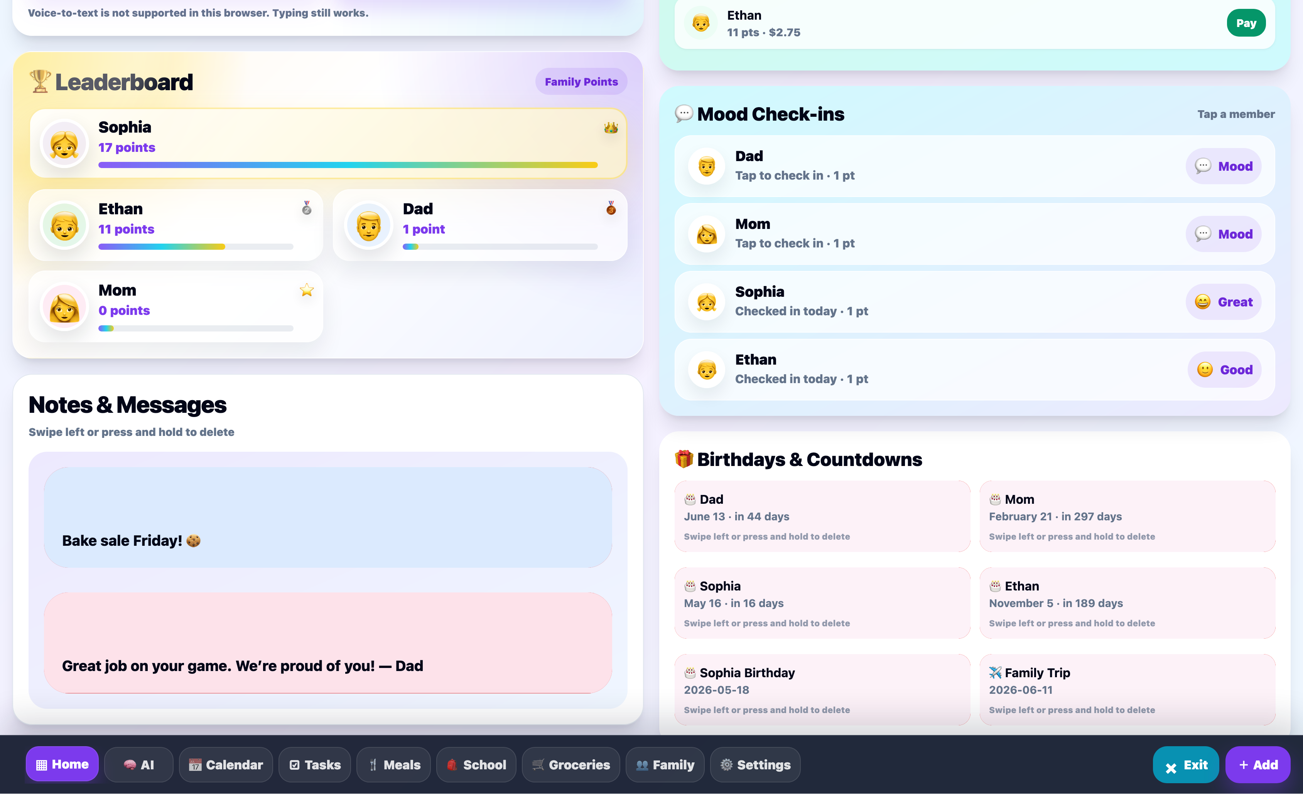Open the Meals tab
Image resolution: width=1303 pixels, height=794 pixels.
[394, 764]
